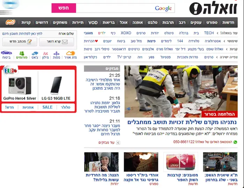Click the מכתב חדש new message button
The image size is (244, 188).
click(x=20, y=42)
